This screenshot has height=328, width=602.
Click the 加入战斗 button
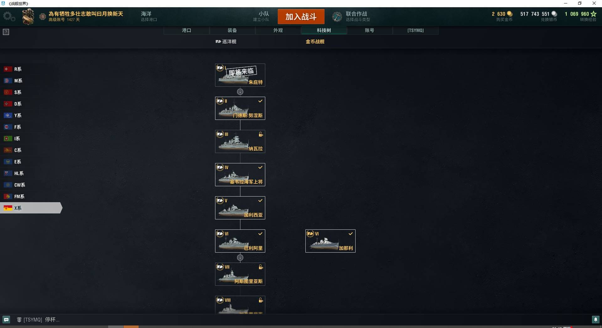click(x=301, y=17)
